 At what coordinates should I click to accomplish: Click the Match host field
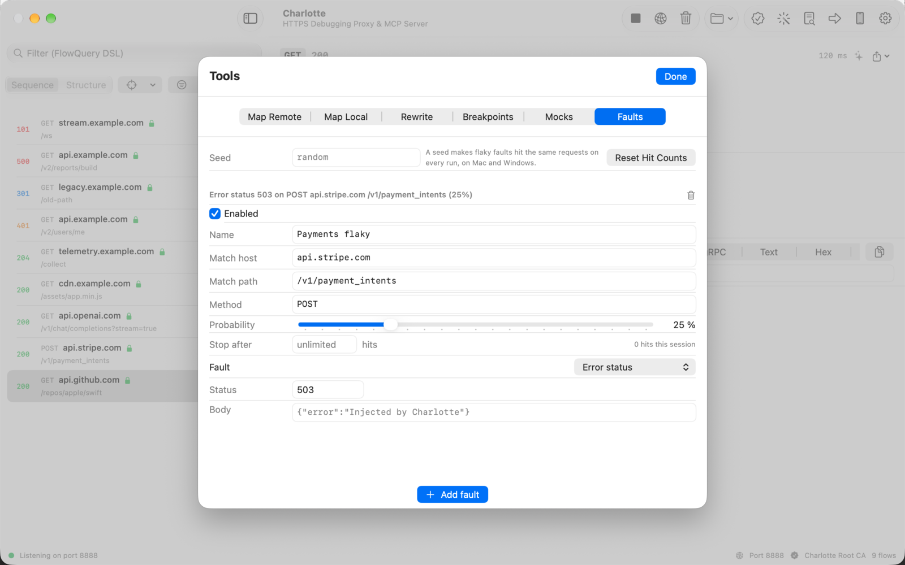(494, 258)
